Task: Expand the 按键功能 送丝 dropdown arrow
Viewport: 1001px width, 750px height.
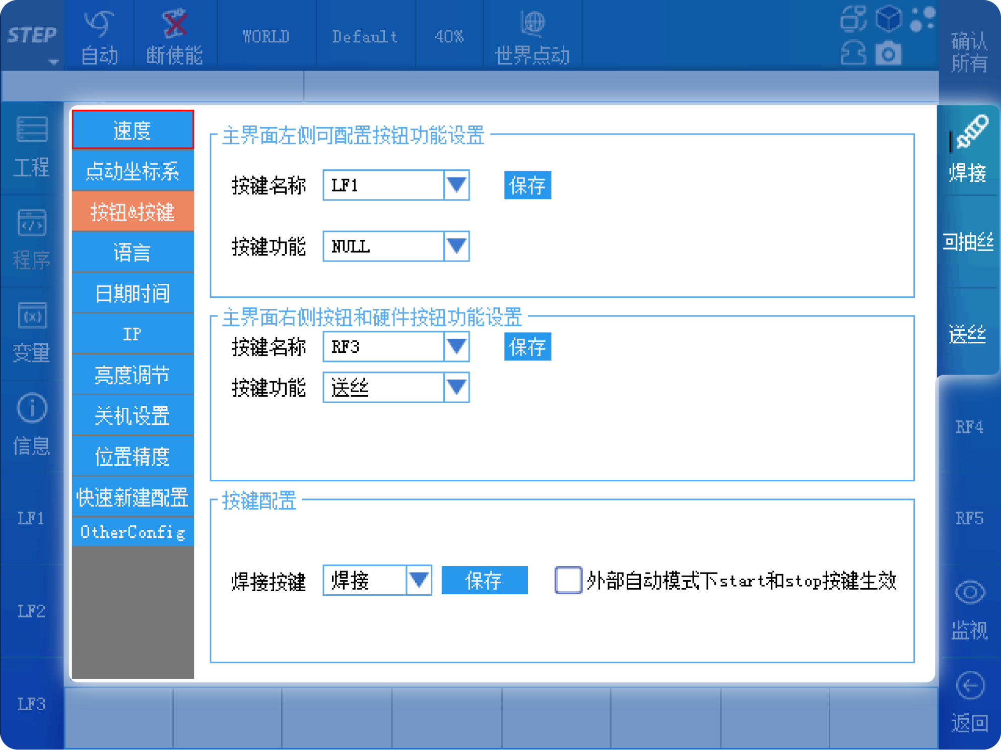Action: click(457, 387)
